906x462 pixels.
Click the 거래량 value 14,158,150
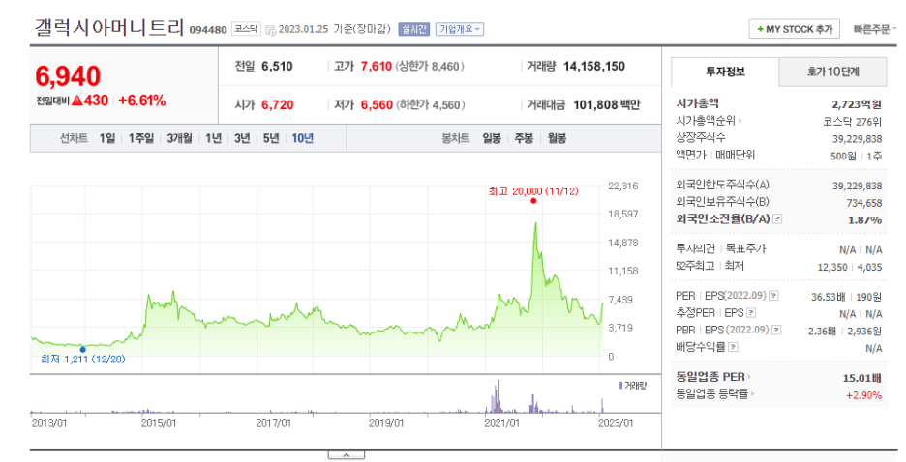tap(594, 67)
